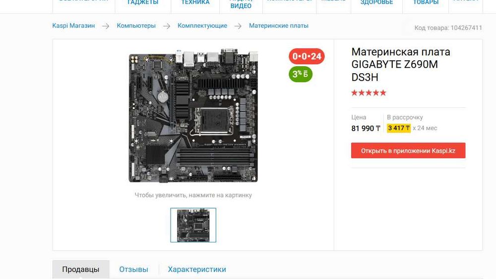This screenshot has height=279, width=496.
Task: Open the ТЕХНИКА navigation menu item
Action: point(195,2)
